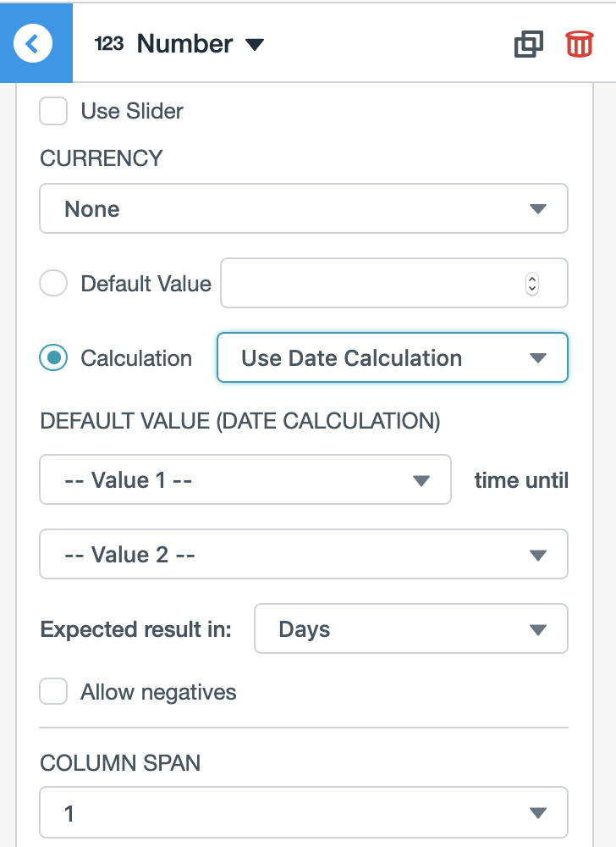Screen dimensions: 616x847
Task: Click the Currency dropdown chevron
Action: pyautogui.click(x=540, y=208)
